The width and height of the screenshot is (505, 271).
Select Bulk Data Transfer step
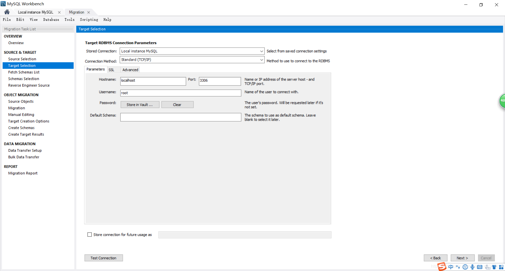coord(24,157)
